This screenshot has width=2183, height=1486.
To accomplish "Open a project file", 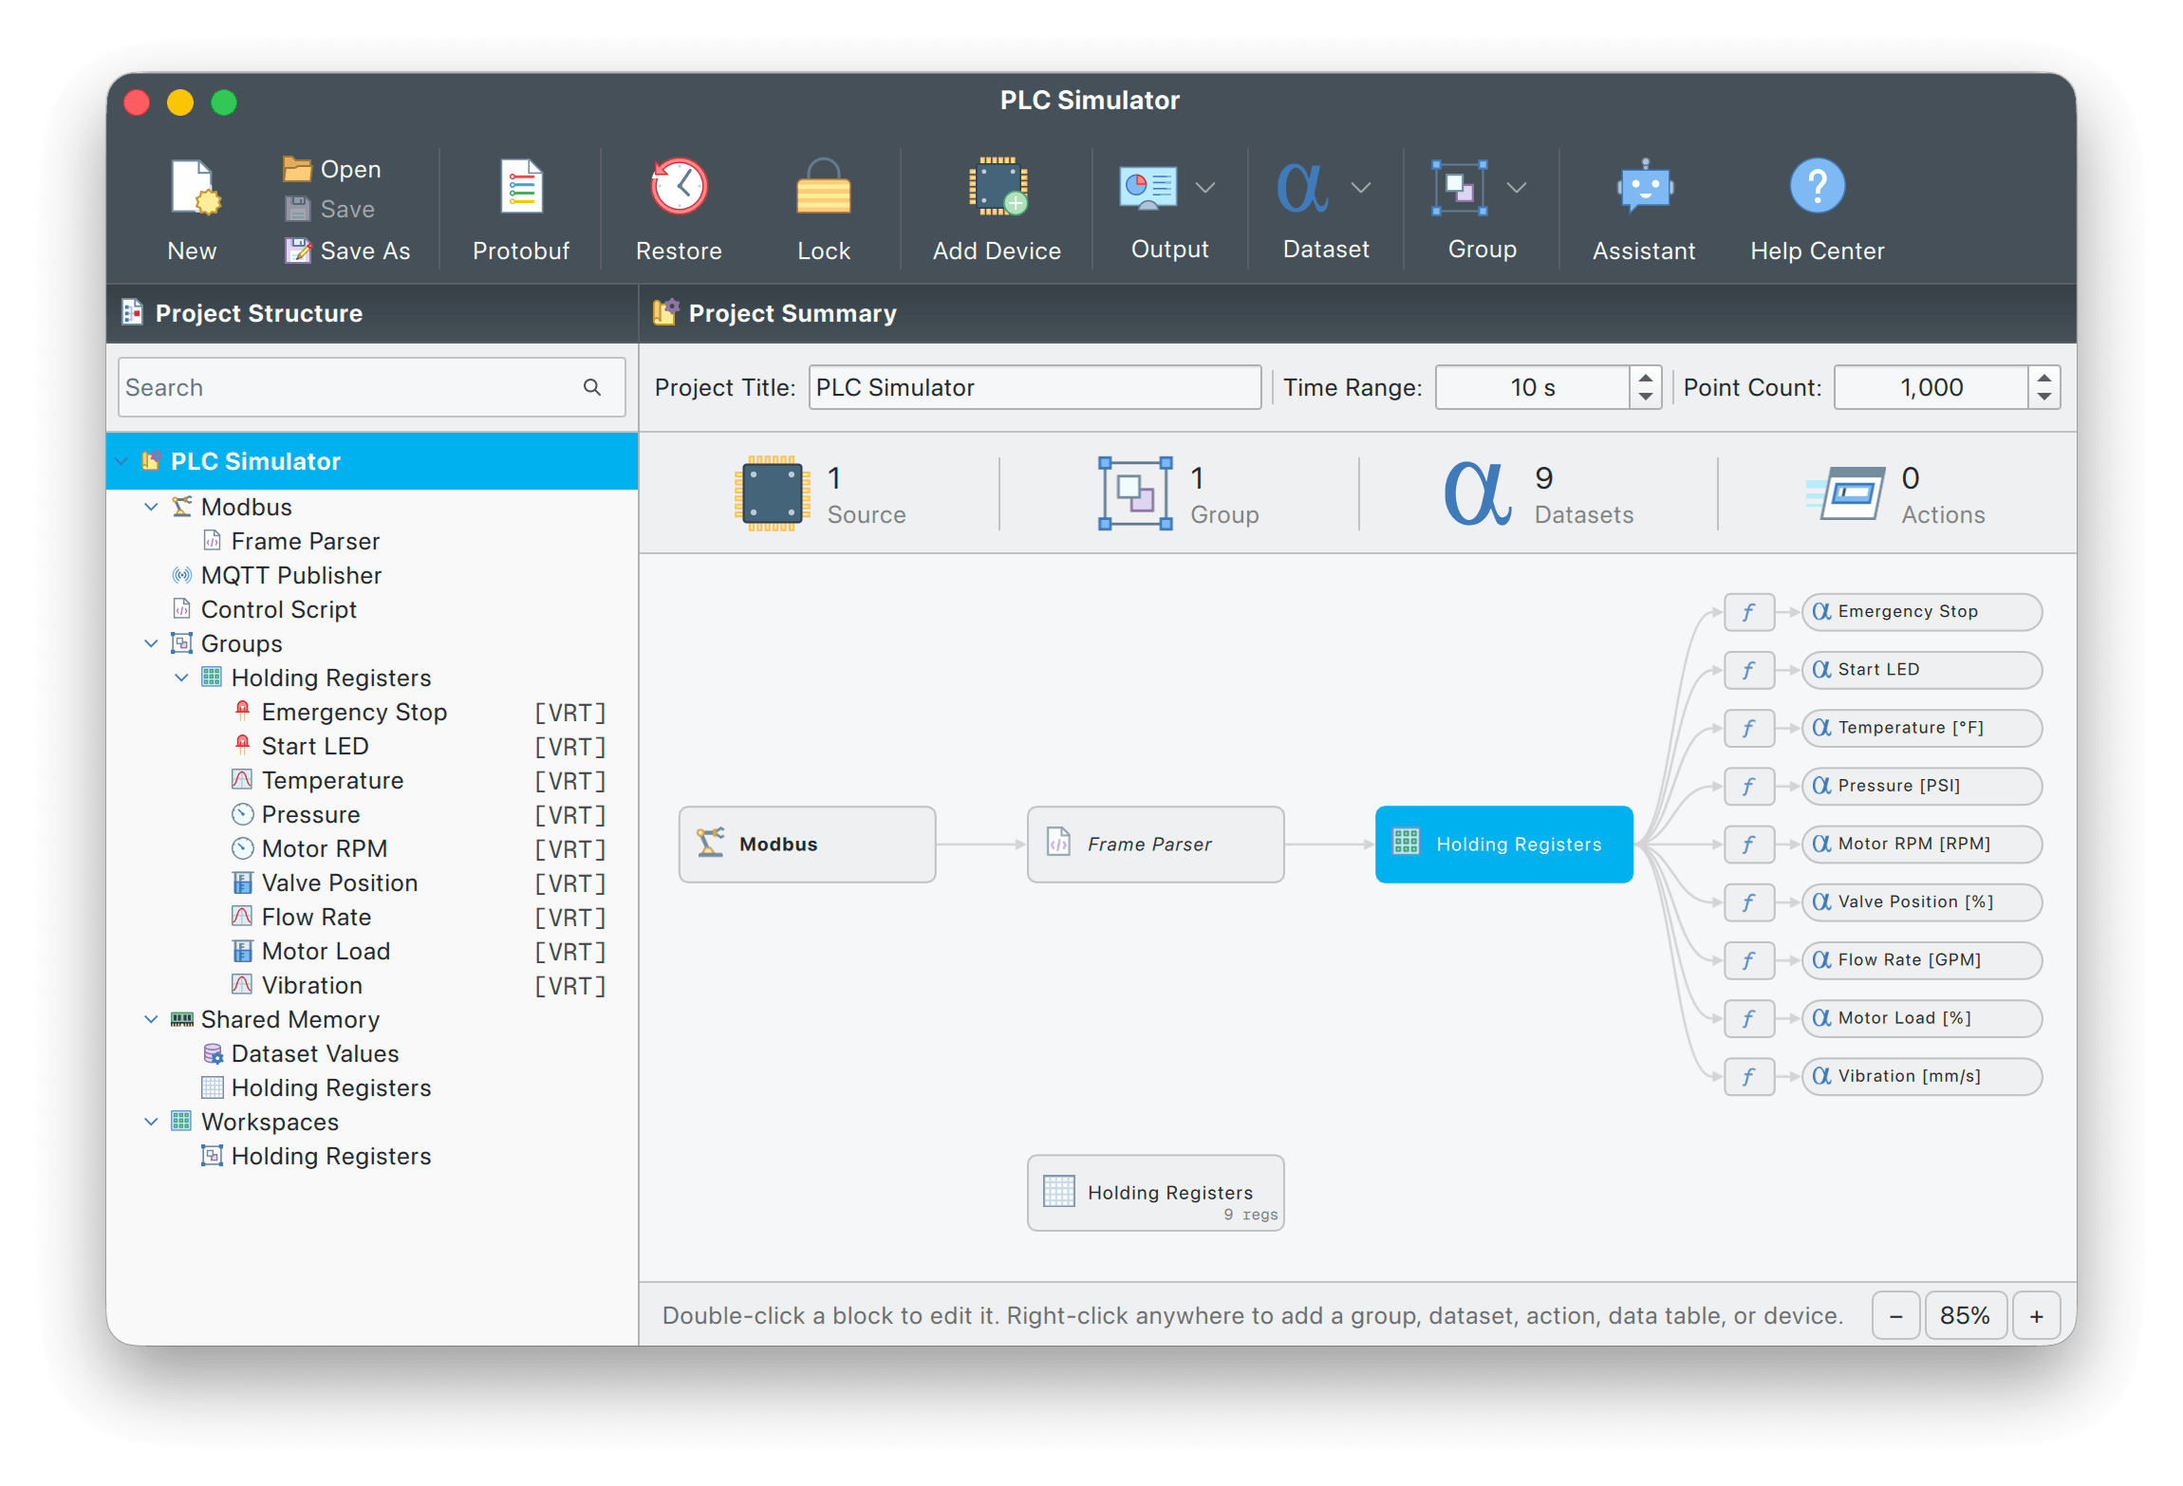I will coord(332,169).
